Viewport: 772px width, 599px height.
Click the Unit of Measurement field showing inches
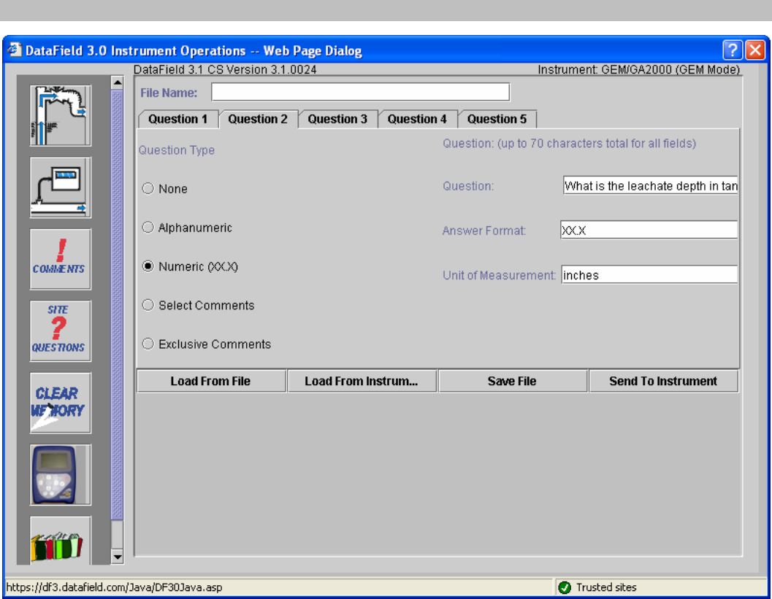(649, 275)
